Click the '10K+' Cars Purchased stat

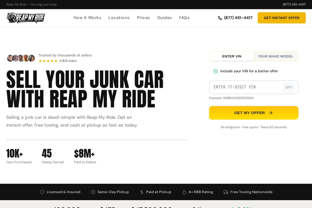click(15, 153)
